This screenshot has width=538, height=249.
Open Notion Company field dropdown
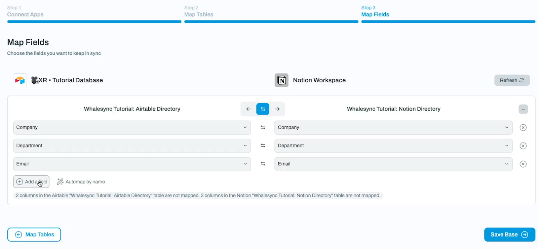click(393, 128)
